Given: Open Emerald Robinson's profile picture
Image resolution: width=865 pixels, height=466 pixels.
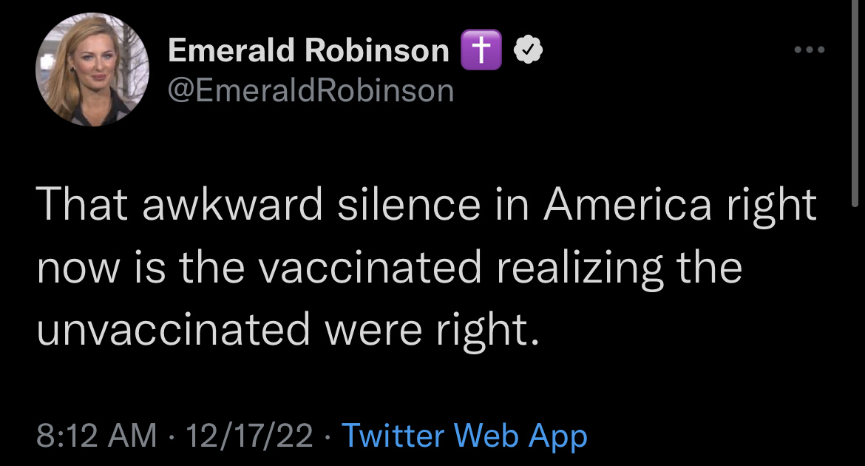Looking at the screenshot, I should pyautogui.click(x=92, y=70).
